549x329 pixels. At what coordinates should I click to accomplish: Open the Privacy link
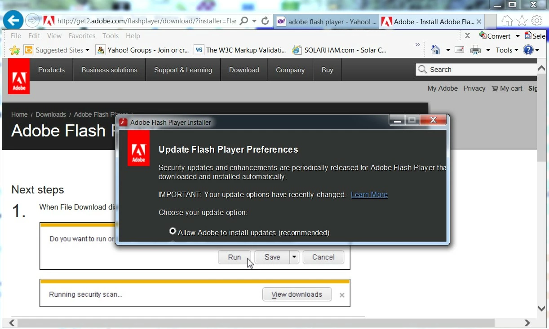pos(474,88)
